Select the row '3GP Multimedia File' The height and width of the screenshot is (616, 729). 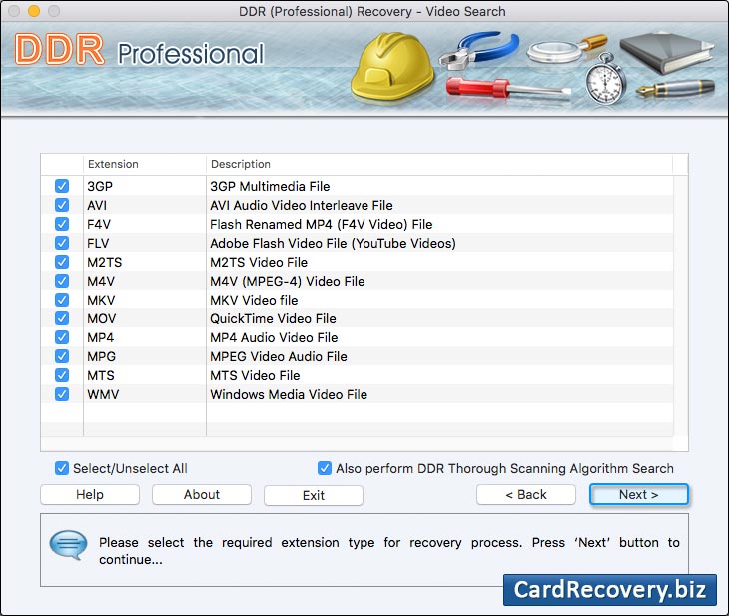click(x=358, y=186)
